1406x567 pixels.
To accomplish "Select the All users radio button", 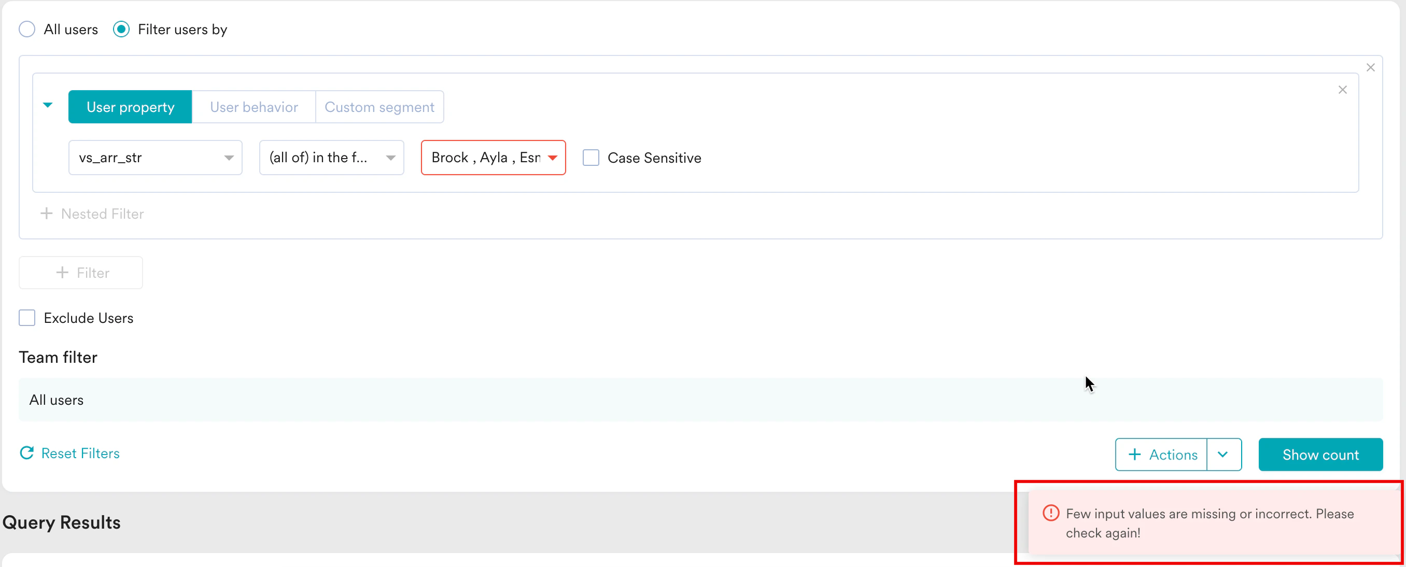I will [27, 30].
